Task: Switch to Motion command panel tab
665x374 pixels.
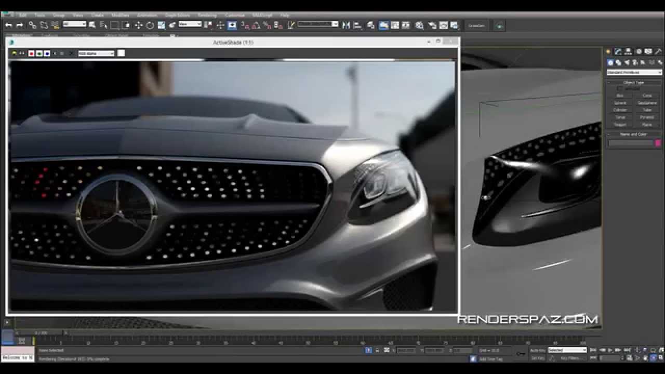Action: (639, 51)
